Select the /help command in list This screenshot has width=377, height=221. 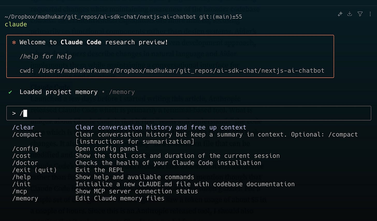[x=21, y=177]
